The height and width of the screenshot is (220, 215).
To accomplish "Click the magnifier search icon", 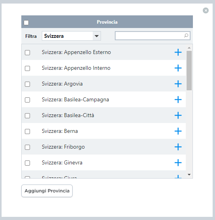I will coord(186,35).
